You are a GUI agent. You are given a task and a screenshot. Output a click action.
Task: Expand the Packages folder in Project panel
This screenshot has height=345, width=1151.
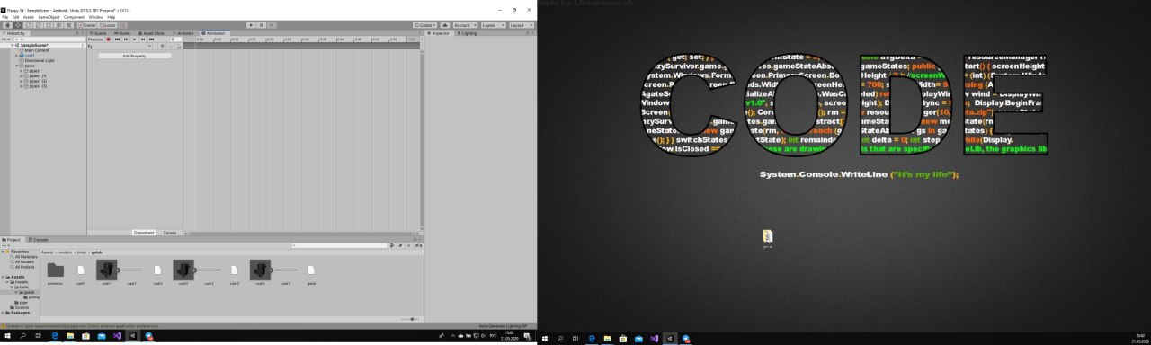point(4,313)
